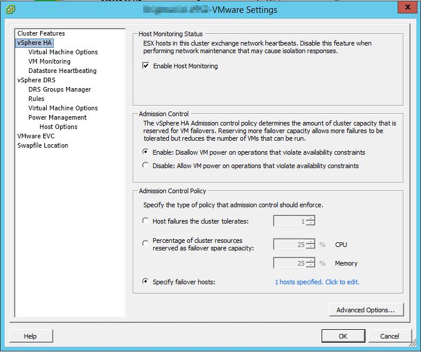Select VMware EVC in the tree
The width and height of the screenshot is (421, 352).
pyautogui.click(x=36, y=136)
